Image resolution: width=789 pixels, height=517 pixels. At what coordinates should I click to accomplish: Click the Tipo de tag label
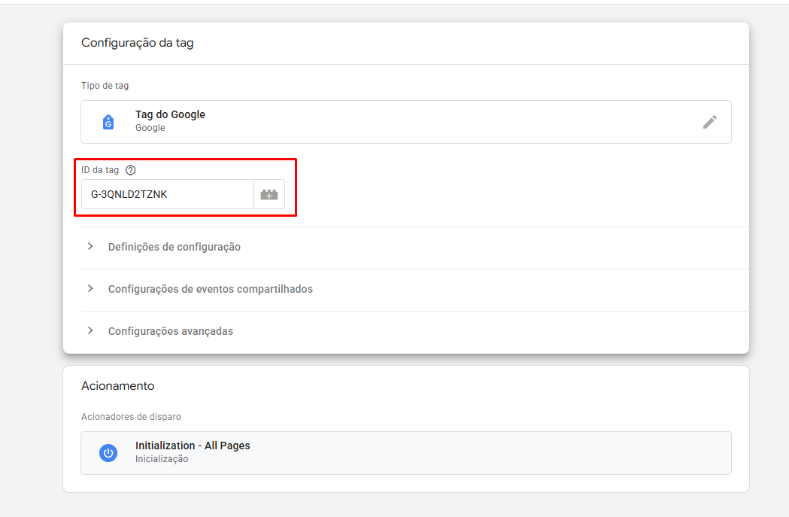coord(105,86)
